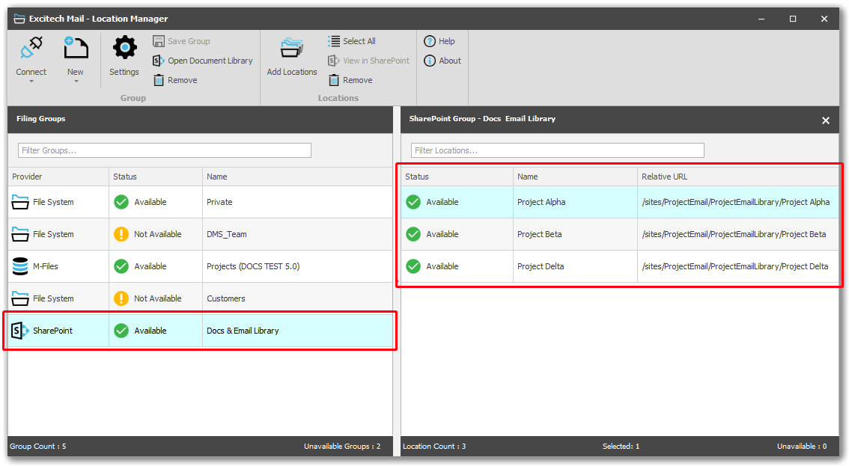Viewport: 849px width, 466px height.
Task: Click the Filter Locations search field
Action: click(557, 150)
